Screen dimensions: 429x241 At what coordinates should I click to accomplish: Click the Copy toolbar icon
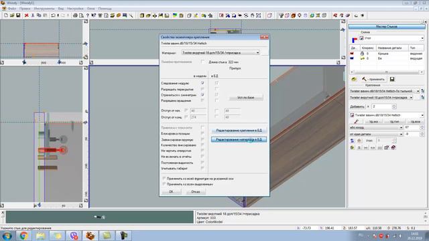pyautogui.click(x=39, y=15)
